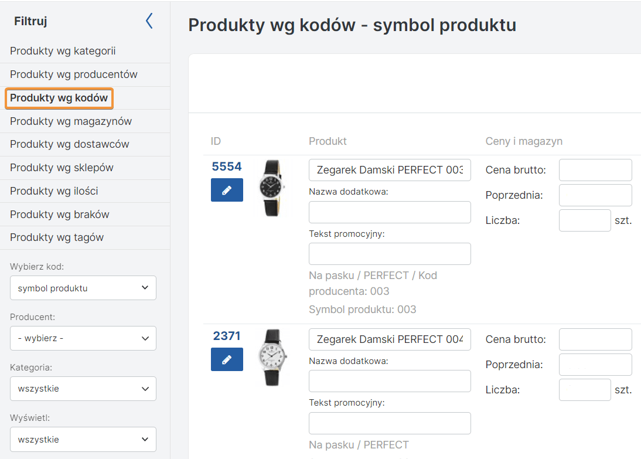Focus the Nazwa dodatkowa field of product 2371
Viewport: 641px width, 459px height.
pyautogui.click(x=390, y=381)
